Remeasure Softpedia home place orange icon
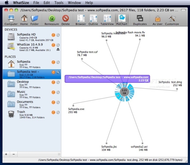 coord(53,62)
